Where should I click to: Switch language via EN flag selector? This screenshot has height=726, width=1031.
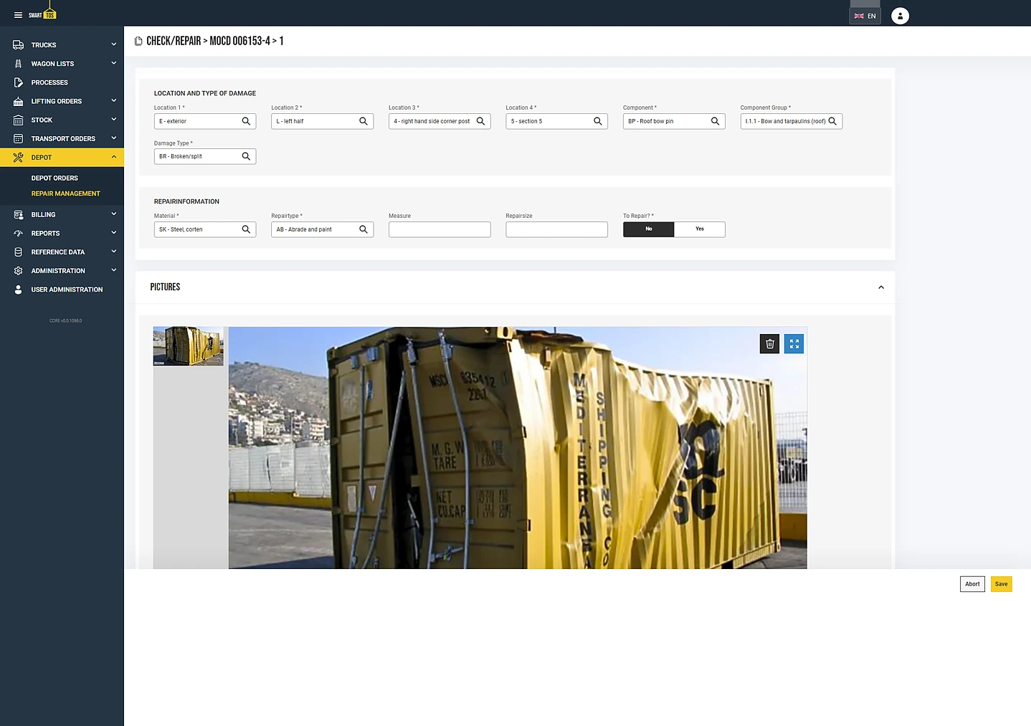865,16
